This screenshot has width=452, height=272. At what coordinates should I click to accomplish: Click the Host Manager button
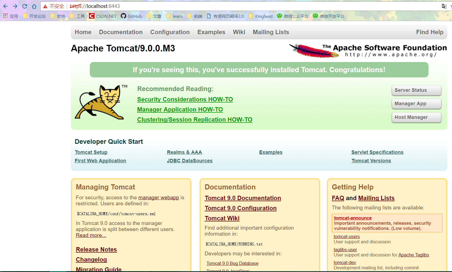pos(416,117)
